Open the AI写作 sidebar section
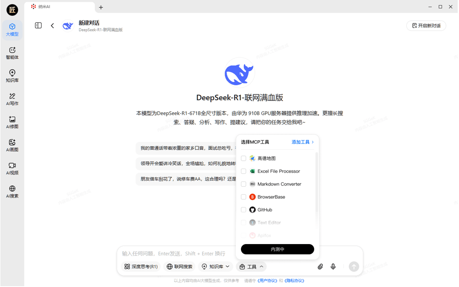 (x=12, y=99)
